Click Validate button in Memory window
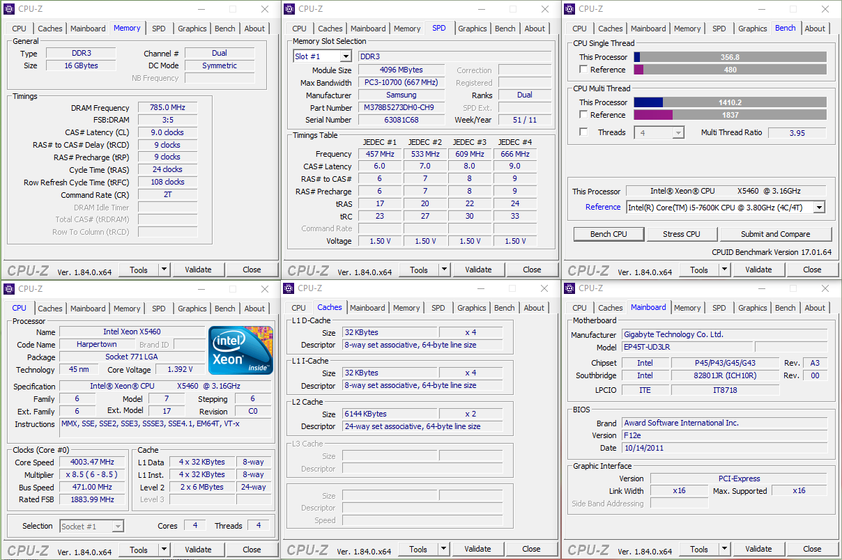Viewport: 842px width, 560px height. (198, 270)
